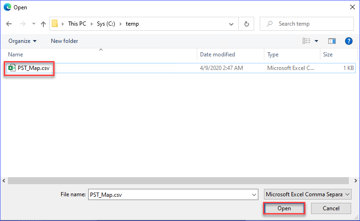Expand the chevron after Sys (C:)
This screenshot has width=360, height=221.
pos(120,24)
